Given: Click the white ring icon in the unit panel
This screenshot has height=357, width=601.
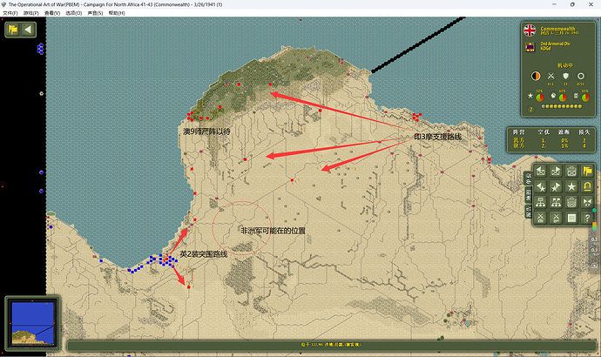Looking at the screenshot, I should [581, 76].
